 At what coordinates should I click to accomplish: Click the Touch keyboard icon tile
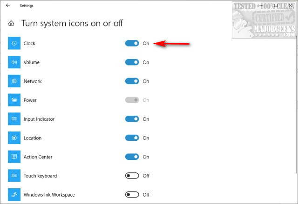pyautogui.click(x=14, y=176)
